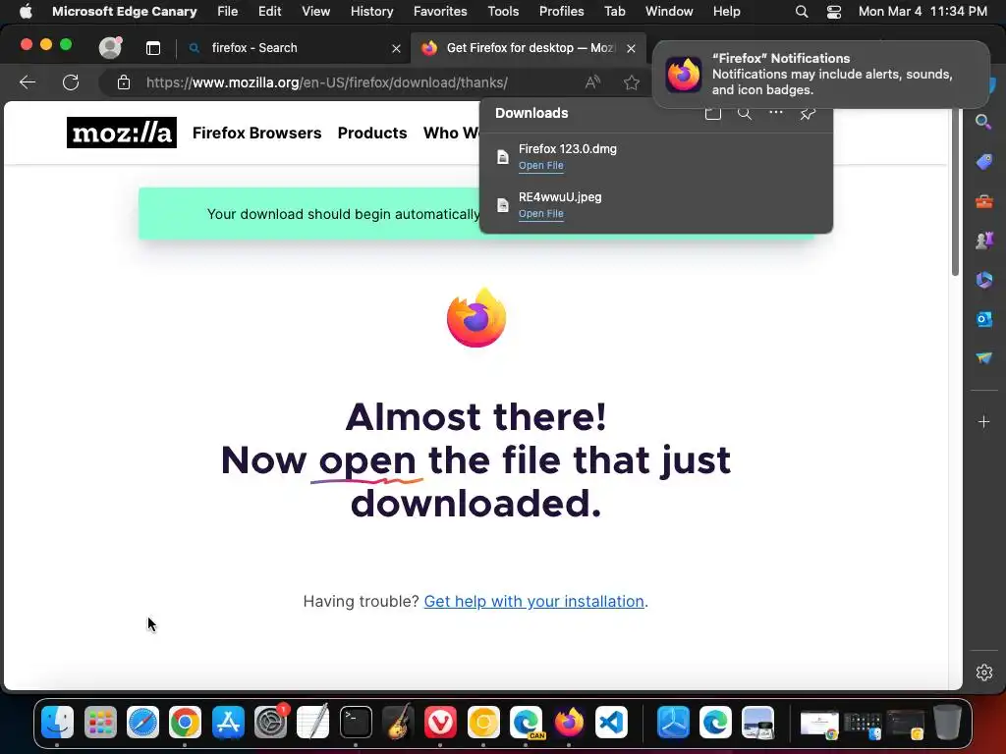
Task: Expand Firefox Browsers navigation menu
Action: (x=256, y=133)
